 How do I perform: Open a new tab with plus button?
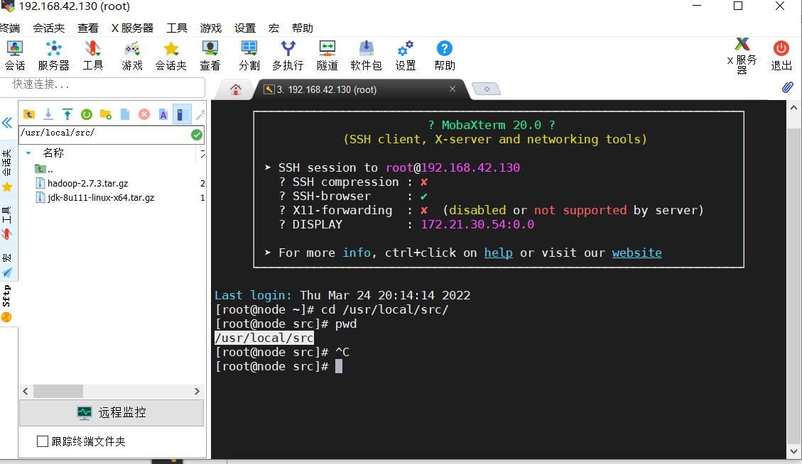[x=487, y=89]
